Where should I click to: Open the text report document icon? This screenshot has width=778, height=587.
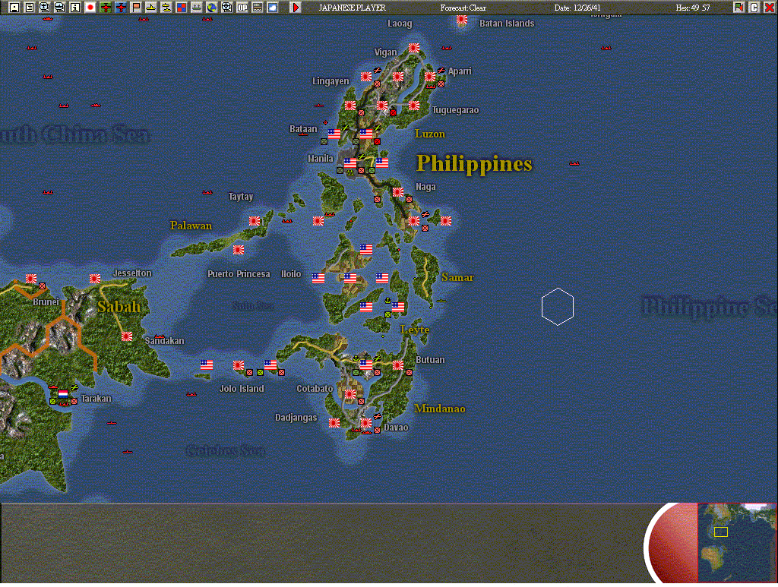click(x=30, y=7)
